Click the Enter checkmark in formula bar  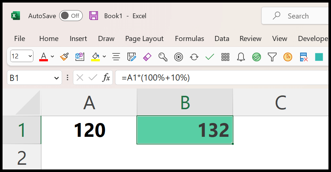tap(93, 78)
